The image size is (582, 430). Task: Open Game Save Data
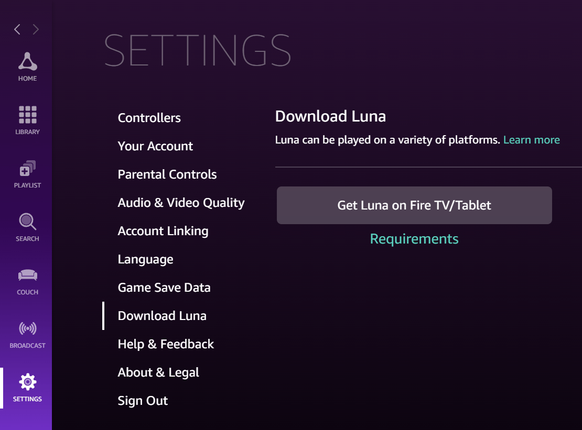tap(164, 287)
